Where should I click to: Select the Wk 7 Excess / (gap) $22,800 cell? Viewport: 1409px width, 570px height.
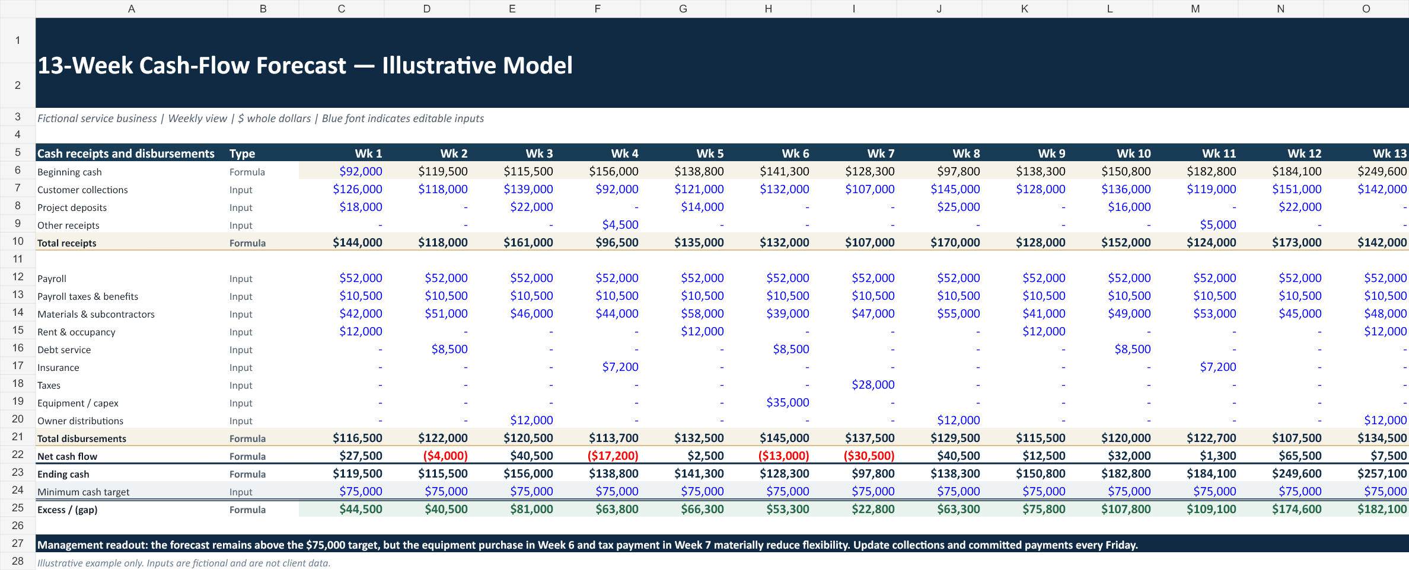854,509
